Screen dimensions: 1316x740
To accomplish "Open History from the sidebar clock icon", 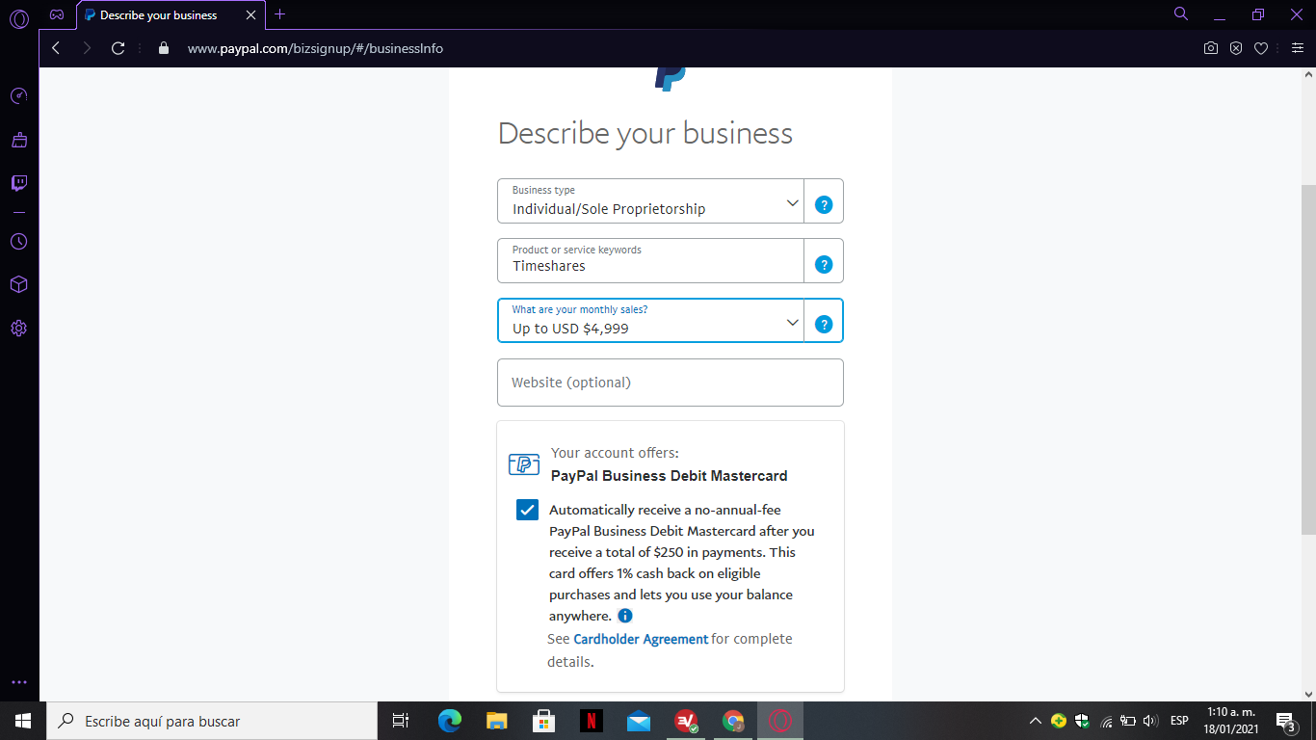I will click(x=19, y=242).
